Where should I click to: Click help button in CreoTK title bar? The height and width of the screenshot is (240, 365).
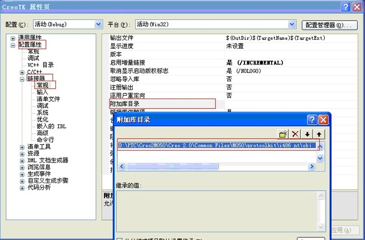[345, 6]
